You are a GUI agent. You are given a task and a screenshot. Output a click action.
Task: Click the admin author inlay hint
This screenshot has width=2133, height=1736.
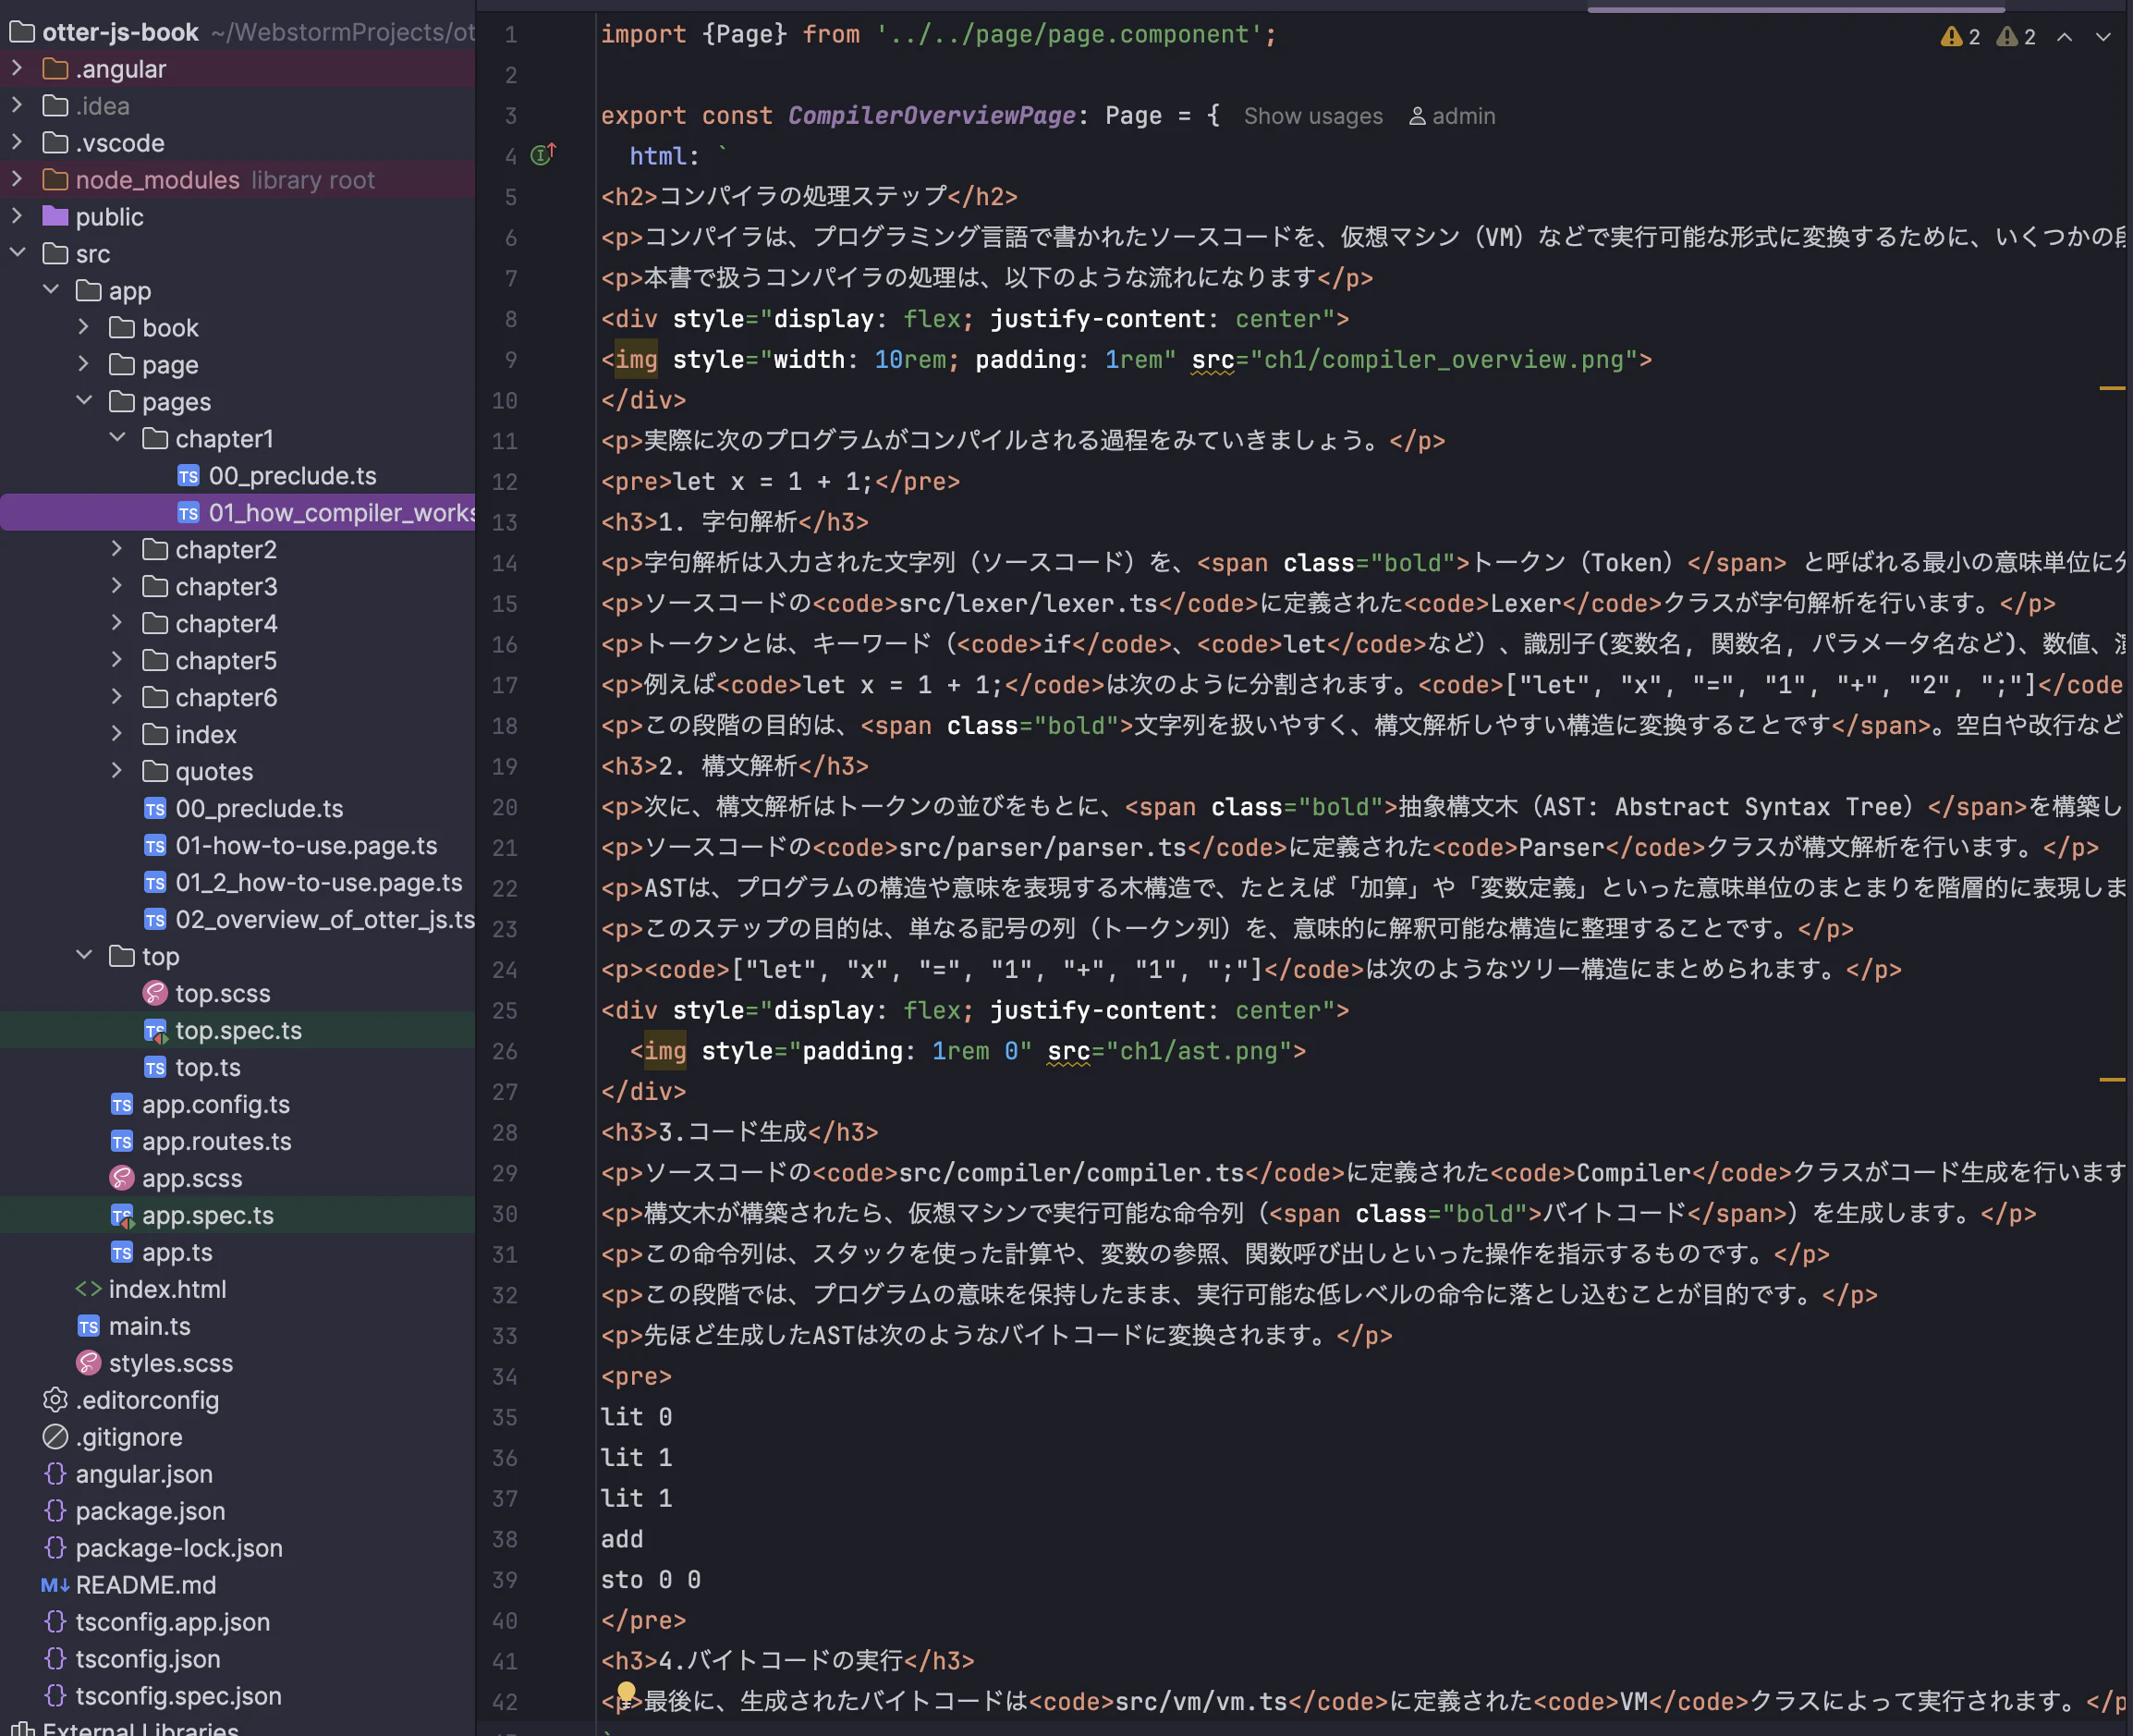point(1451,116)
